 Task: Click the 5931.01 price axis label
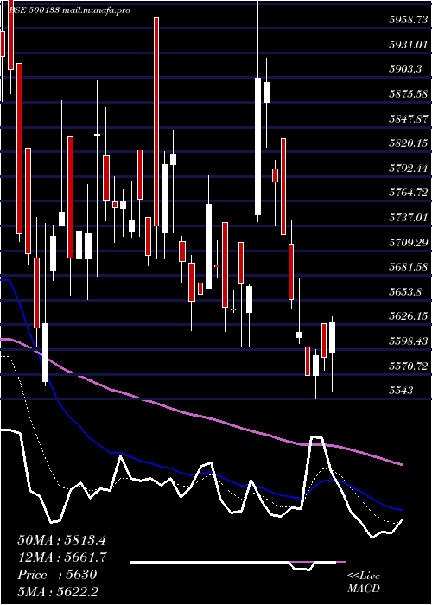point(409,44)
